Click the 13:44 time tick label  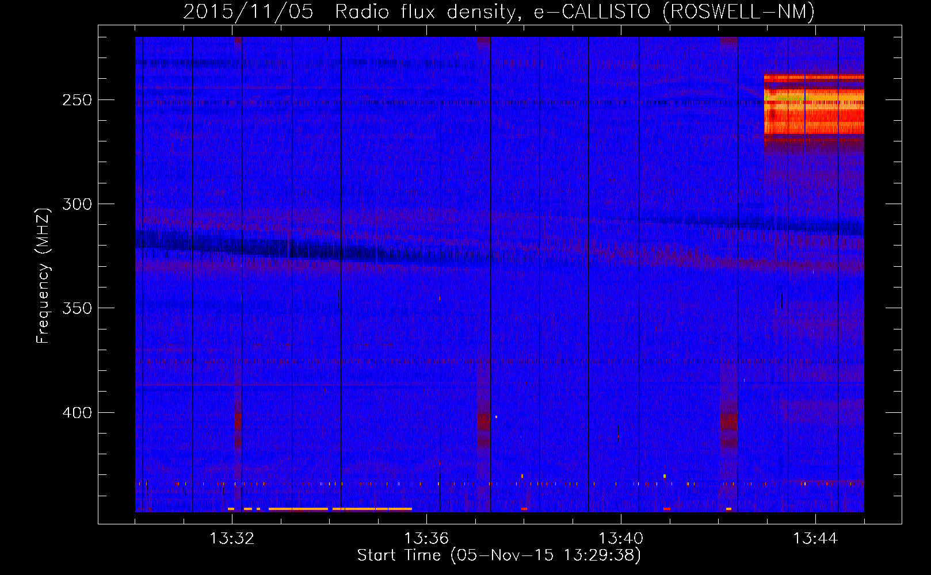point(815,539)
